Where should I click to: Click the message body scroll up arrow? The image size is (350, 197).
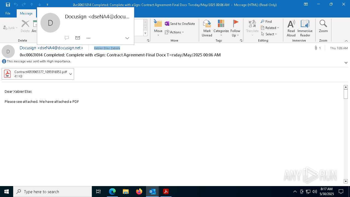pyautogui.click(x=346, y=87)
